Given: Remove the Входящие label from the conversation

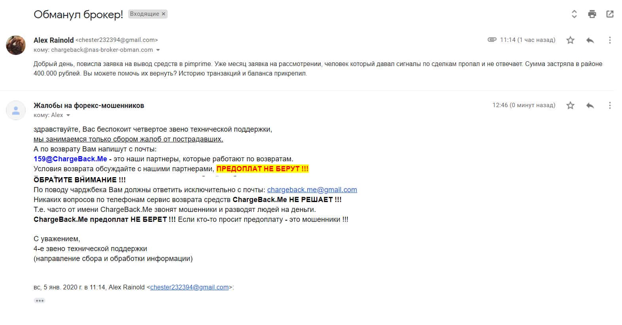Looking at the screenshot, I should tap(163, 14).
